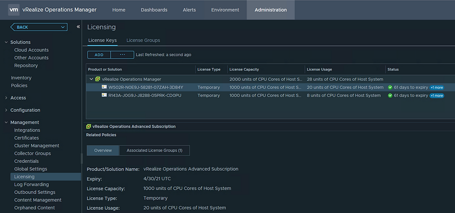Sort by License Type column header

(x=208, y=70)
